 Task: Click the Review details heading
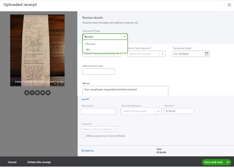tap(93, 18)
